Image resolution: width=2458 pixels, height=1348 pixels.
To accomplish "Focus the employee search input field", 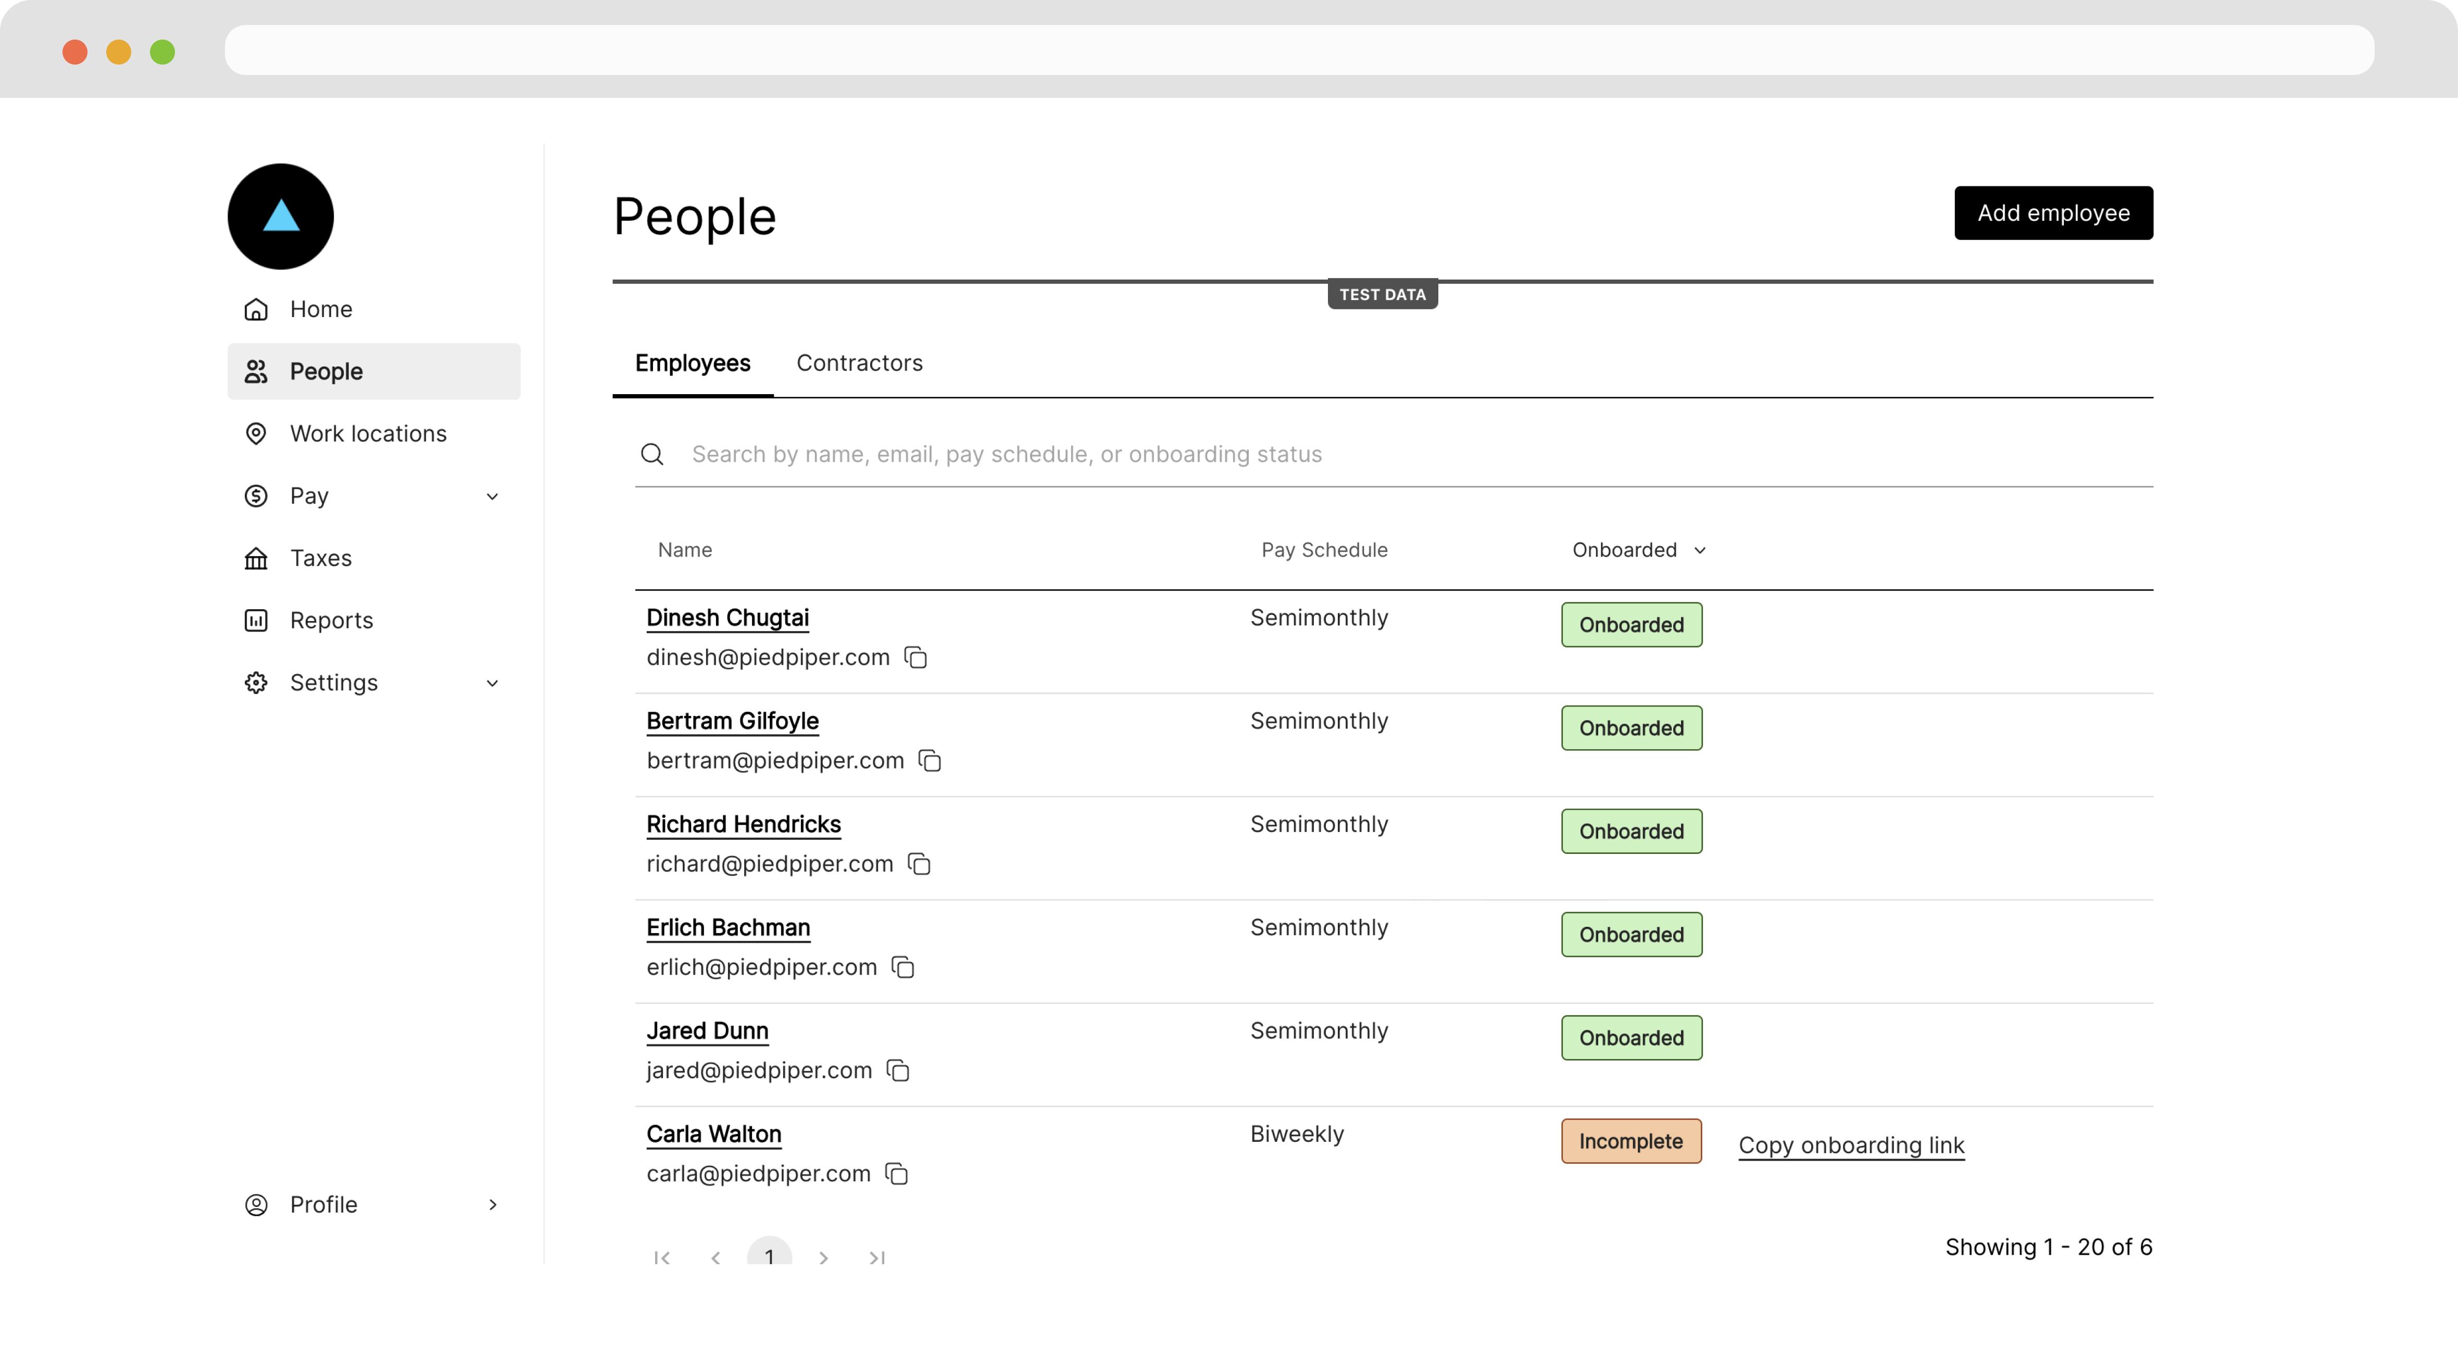I will (x=1394, y=454).
